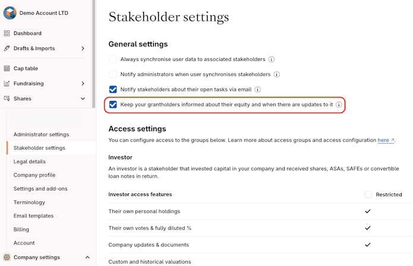Click info icon beside grantholders informed option
This screenshot has height=266, width=413.
339,104
